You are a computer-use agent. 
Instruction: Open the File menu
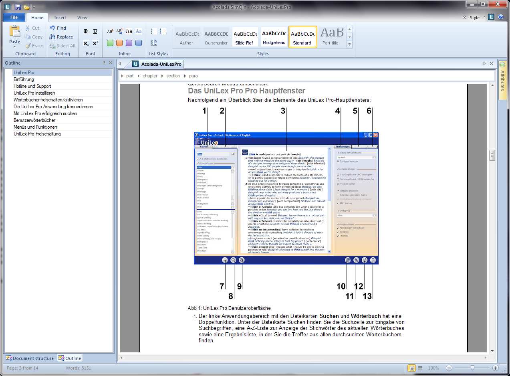click(14, 18)
